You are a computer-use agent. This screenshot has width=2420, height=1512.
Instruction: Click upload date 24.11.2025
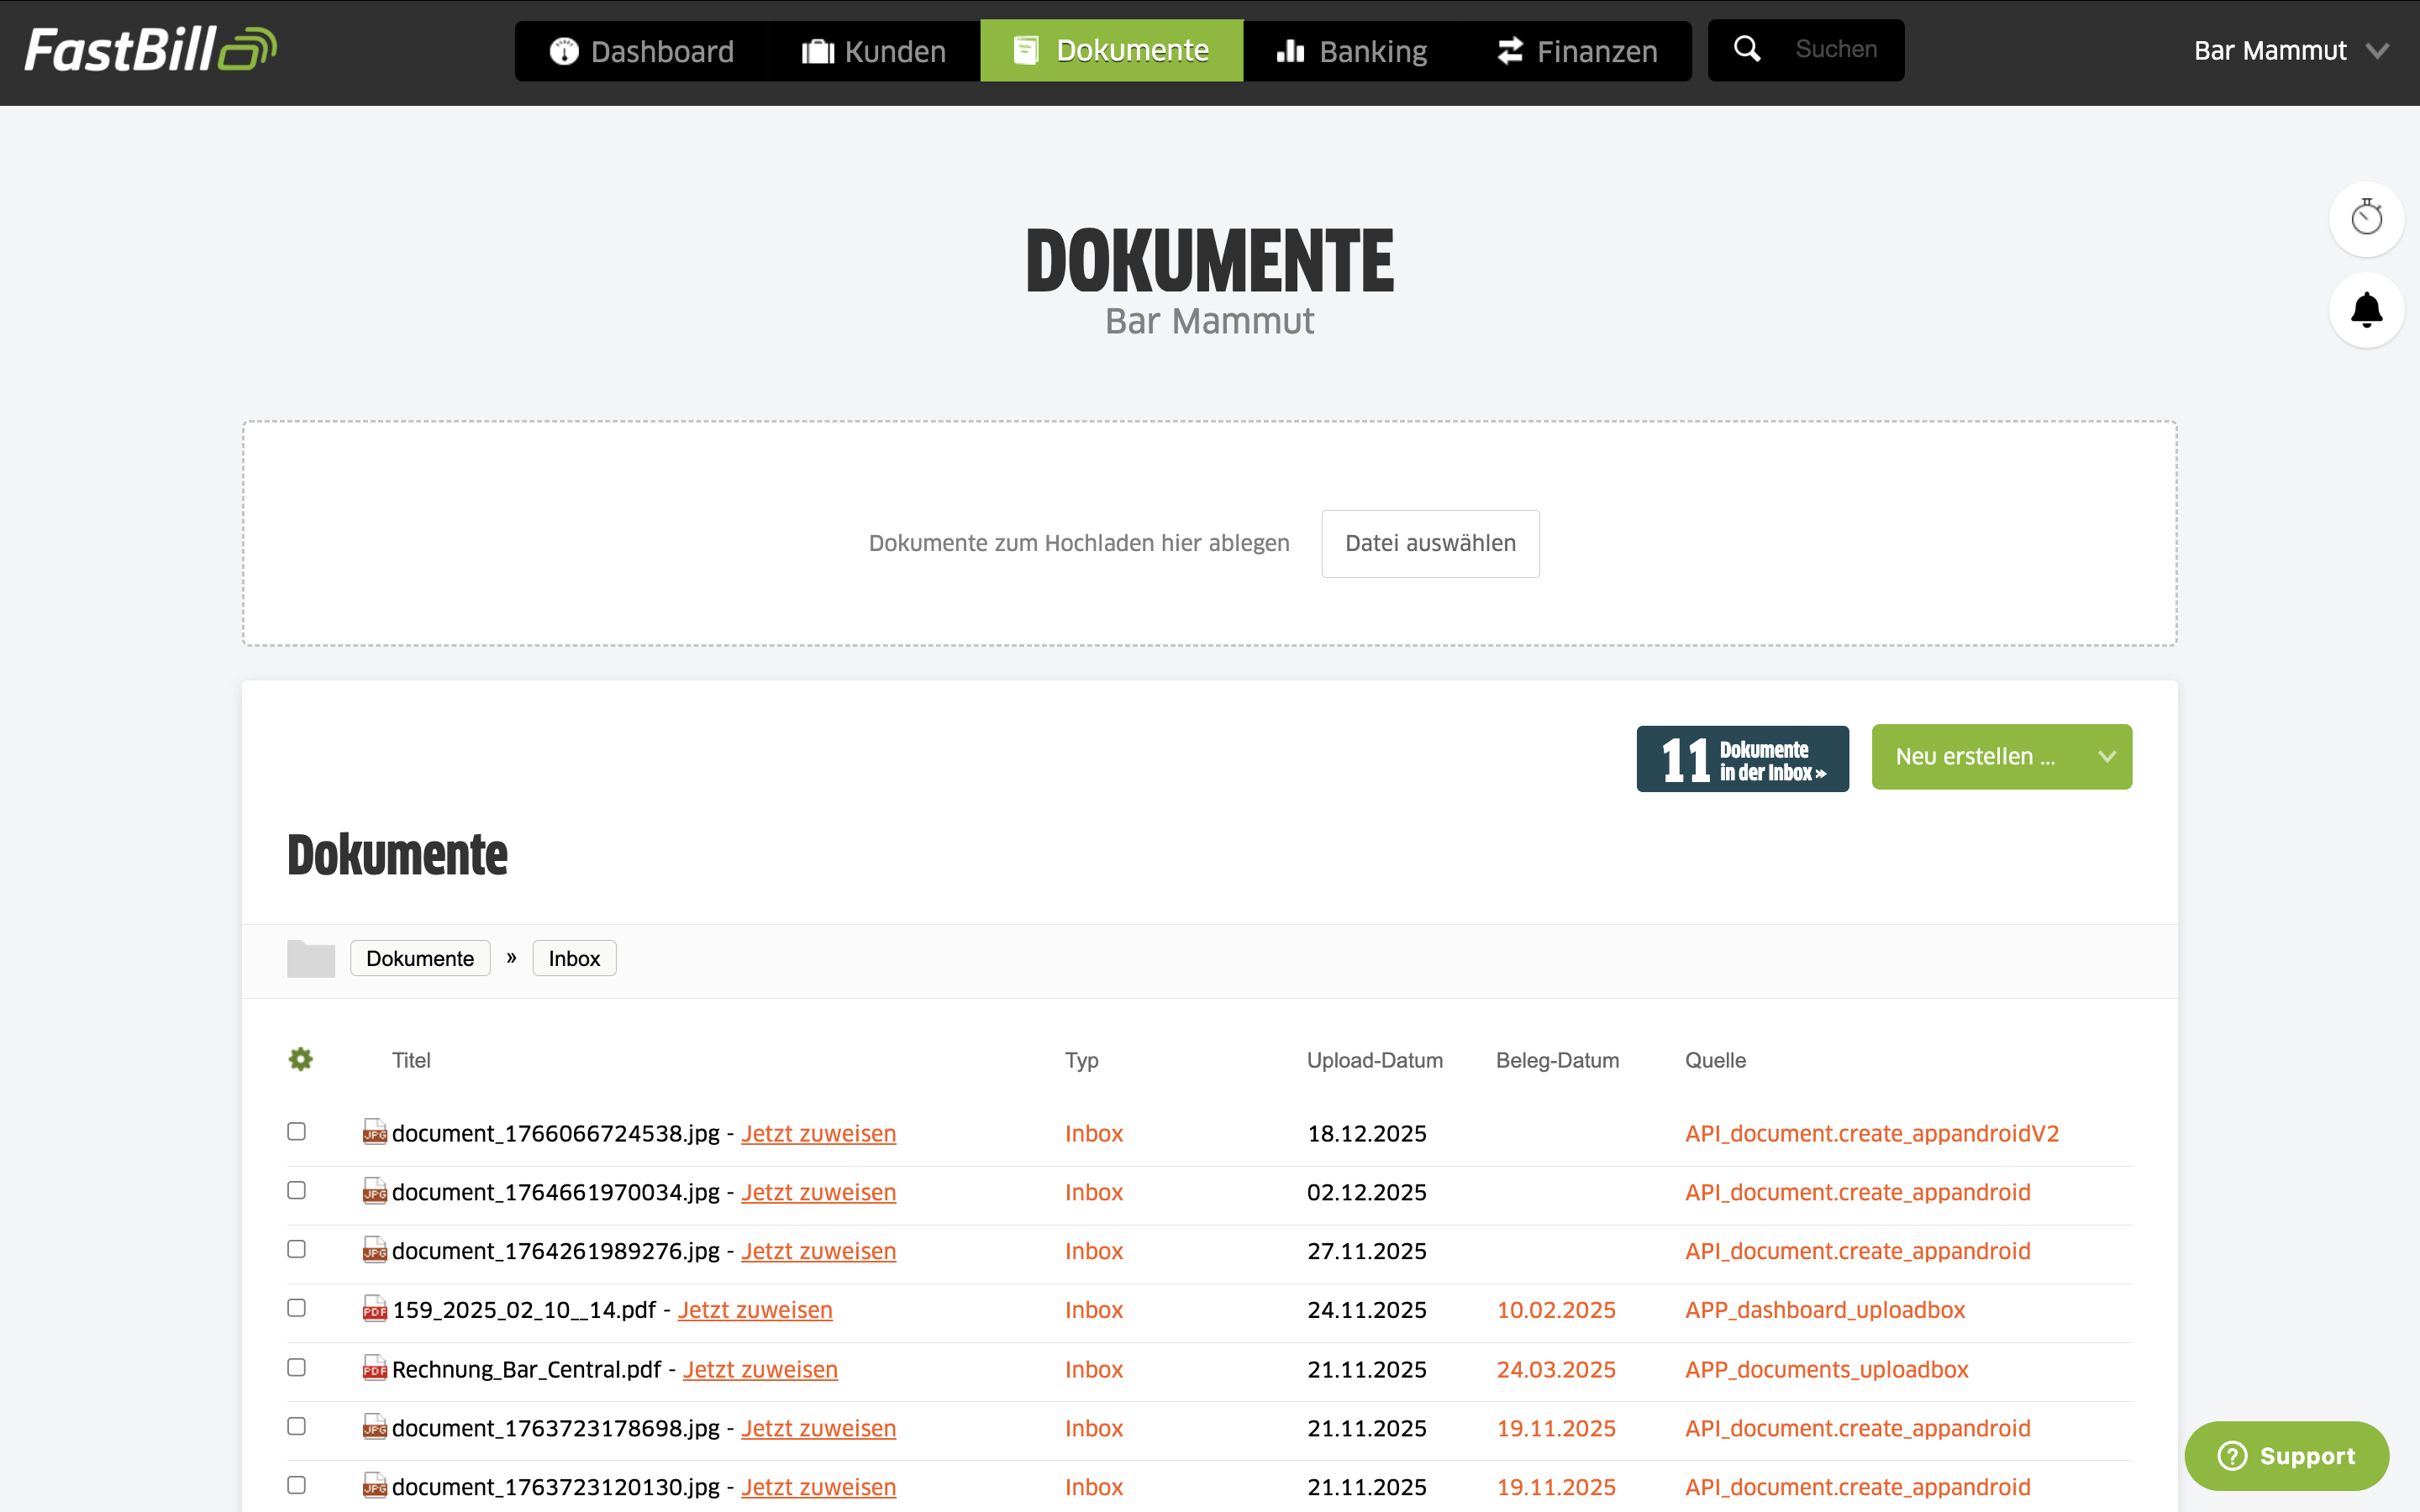(x=1367, y=1310)
